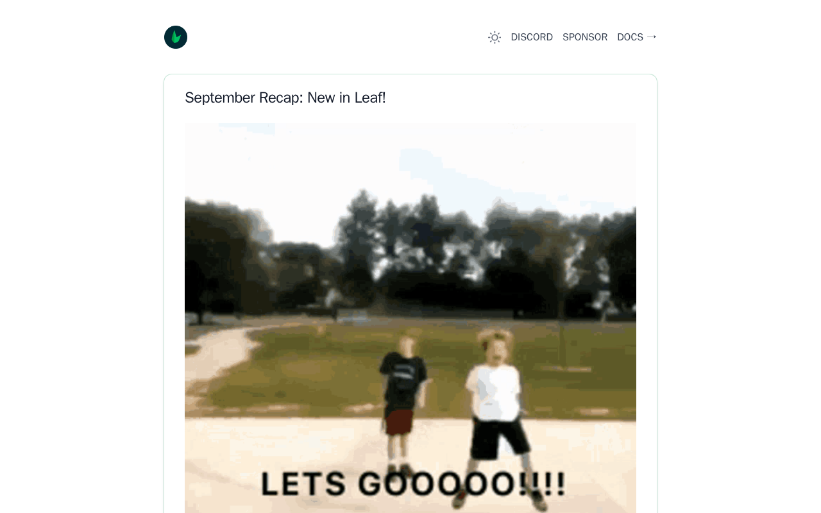Click the arrow next to DOCS

click(x=652, y=37)
